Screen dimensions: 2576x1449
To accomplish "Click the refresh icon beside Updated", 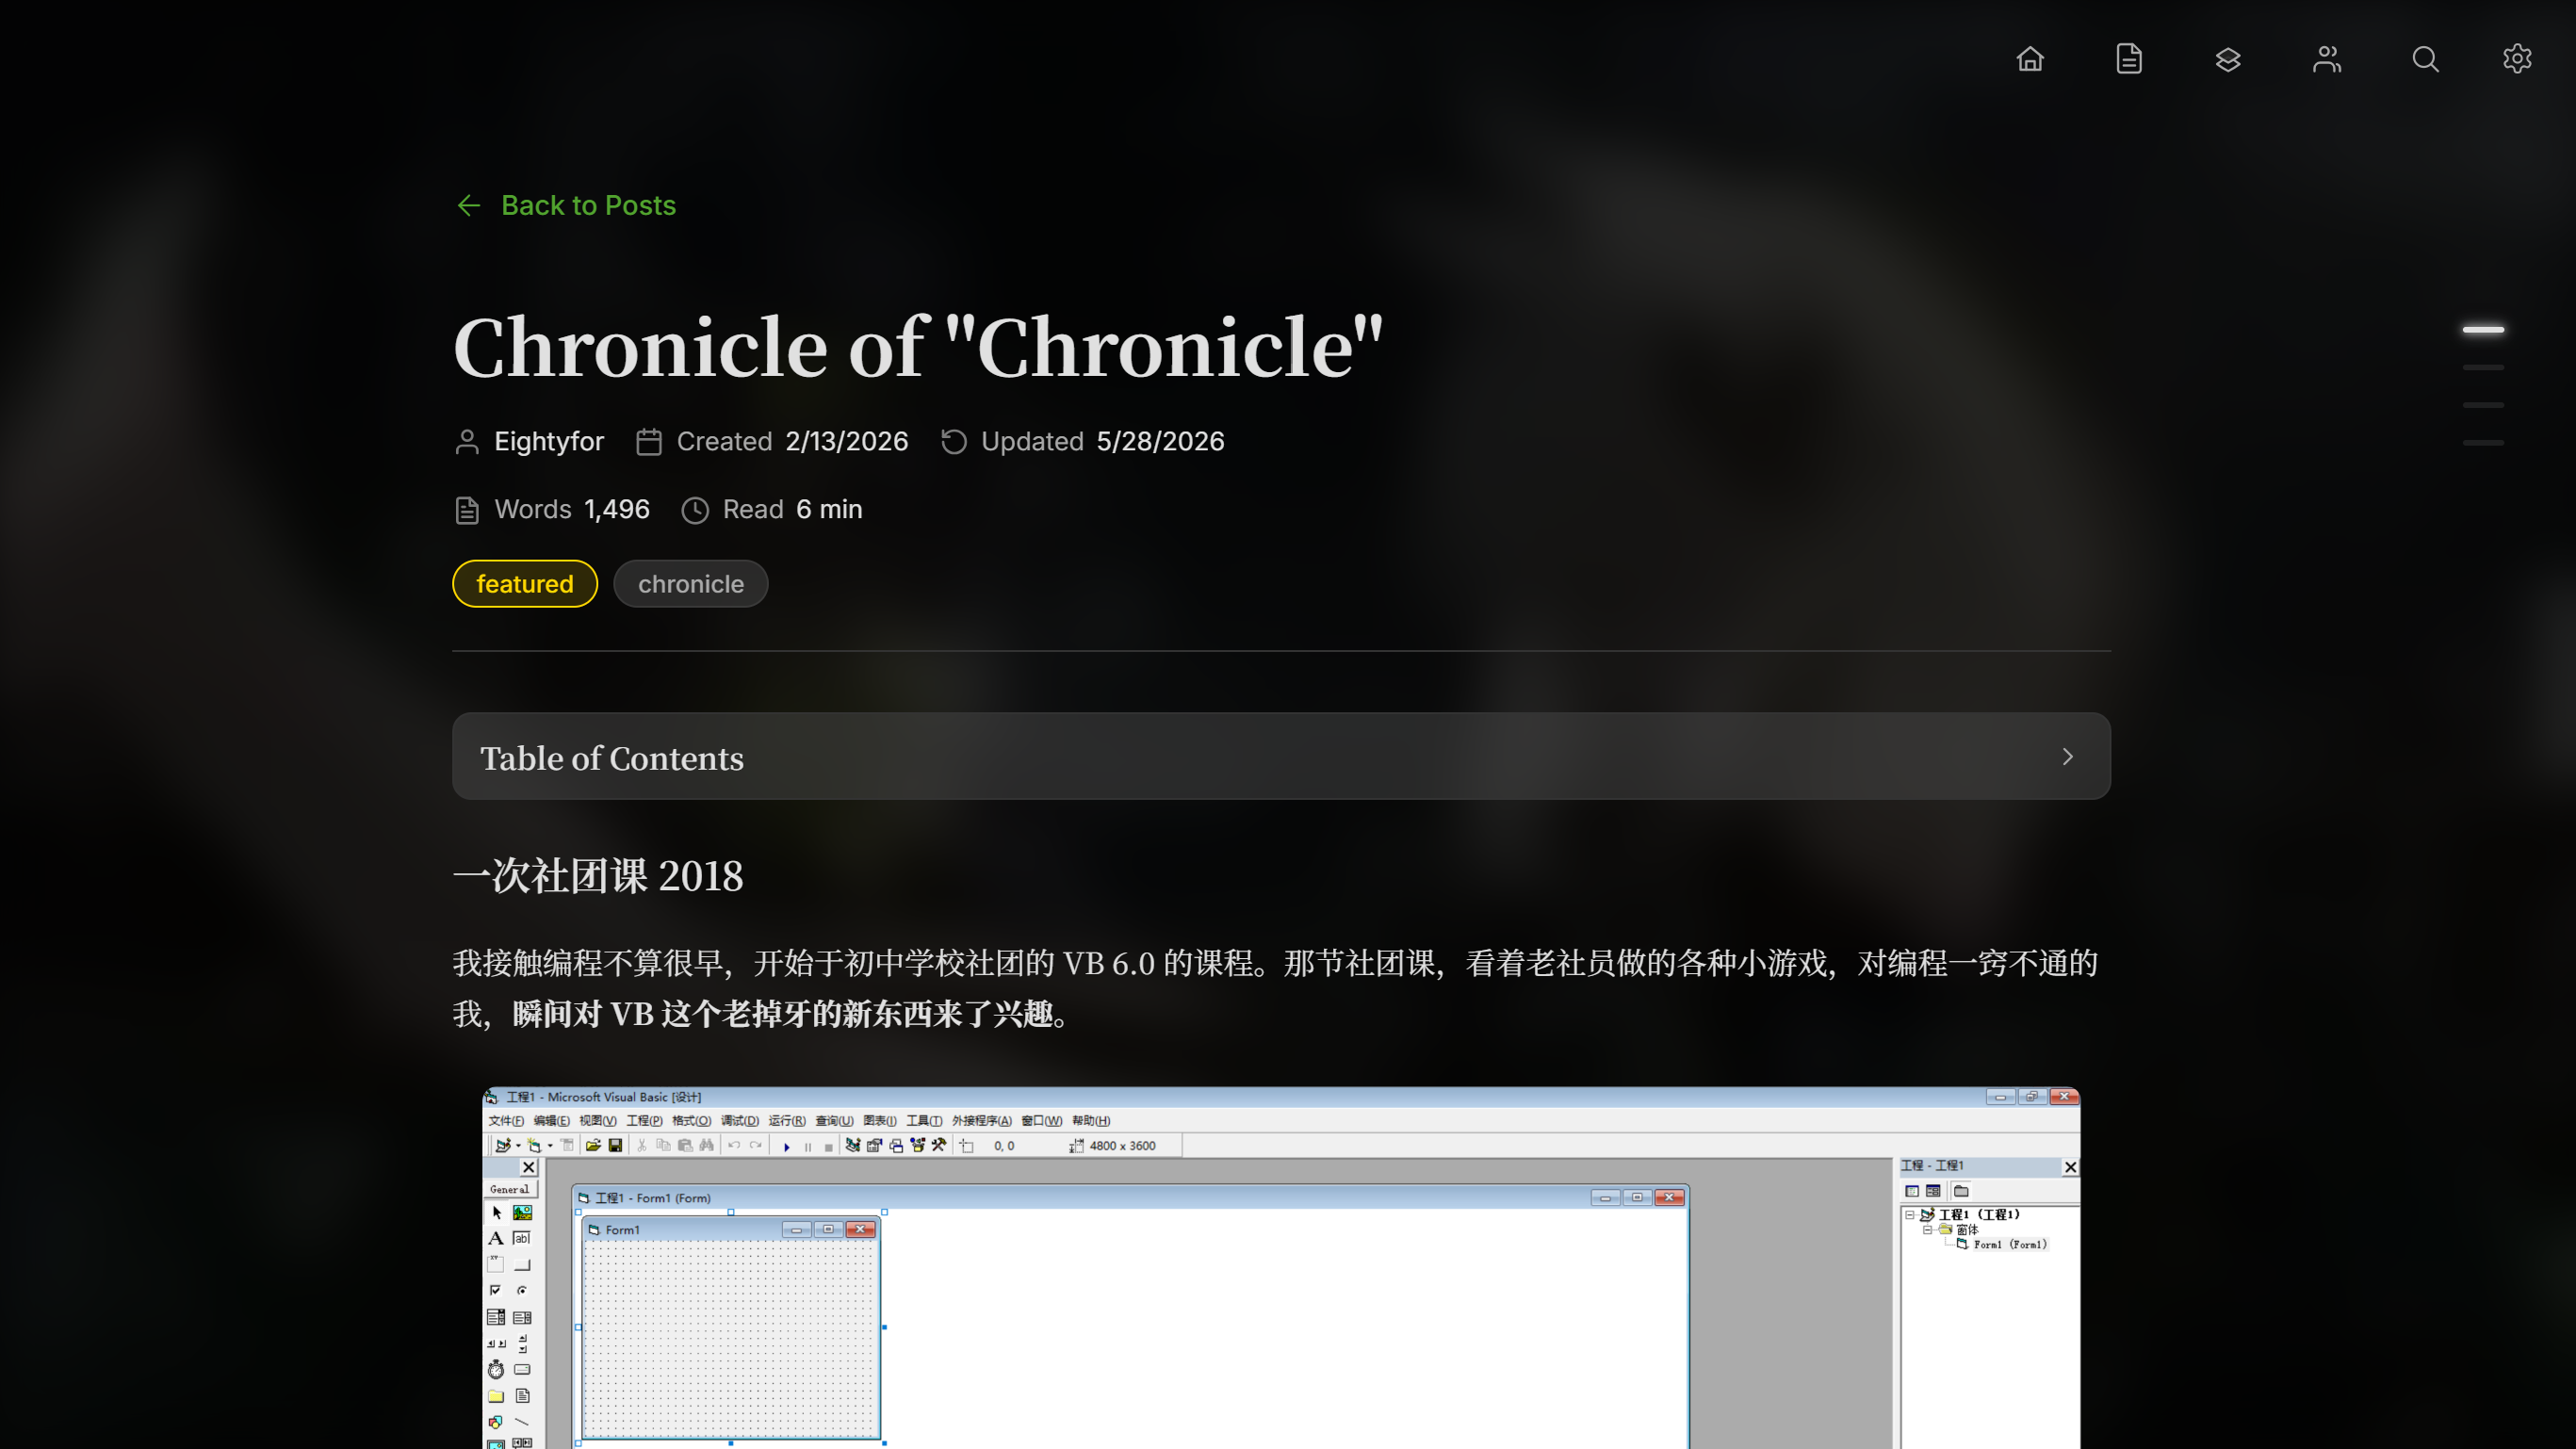I will [954, 442].
